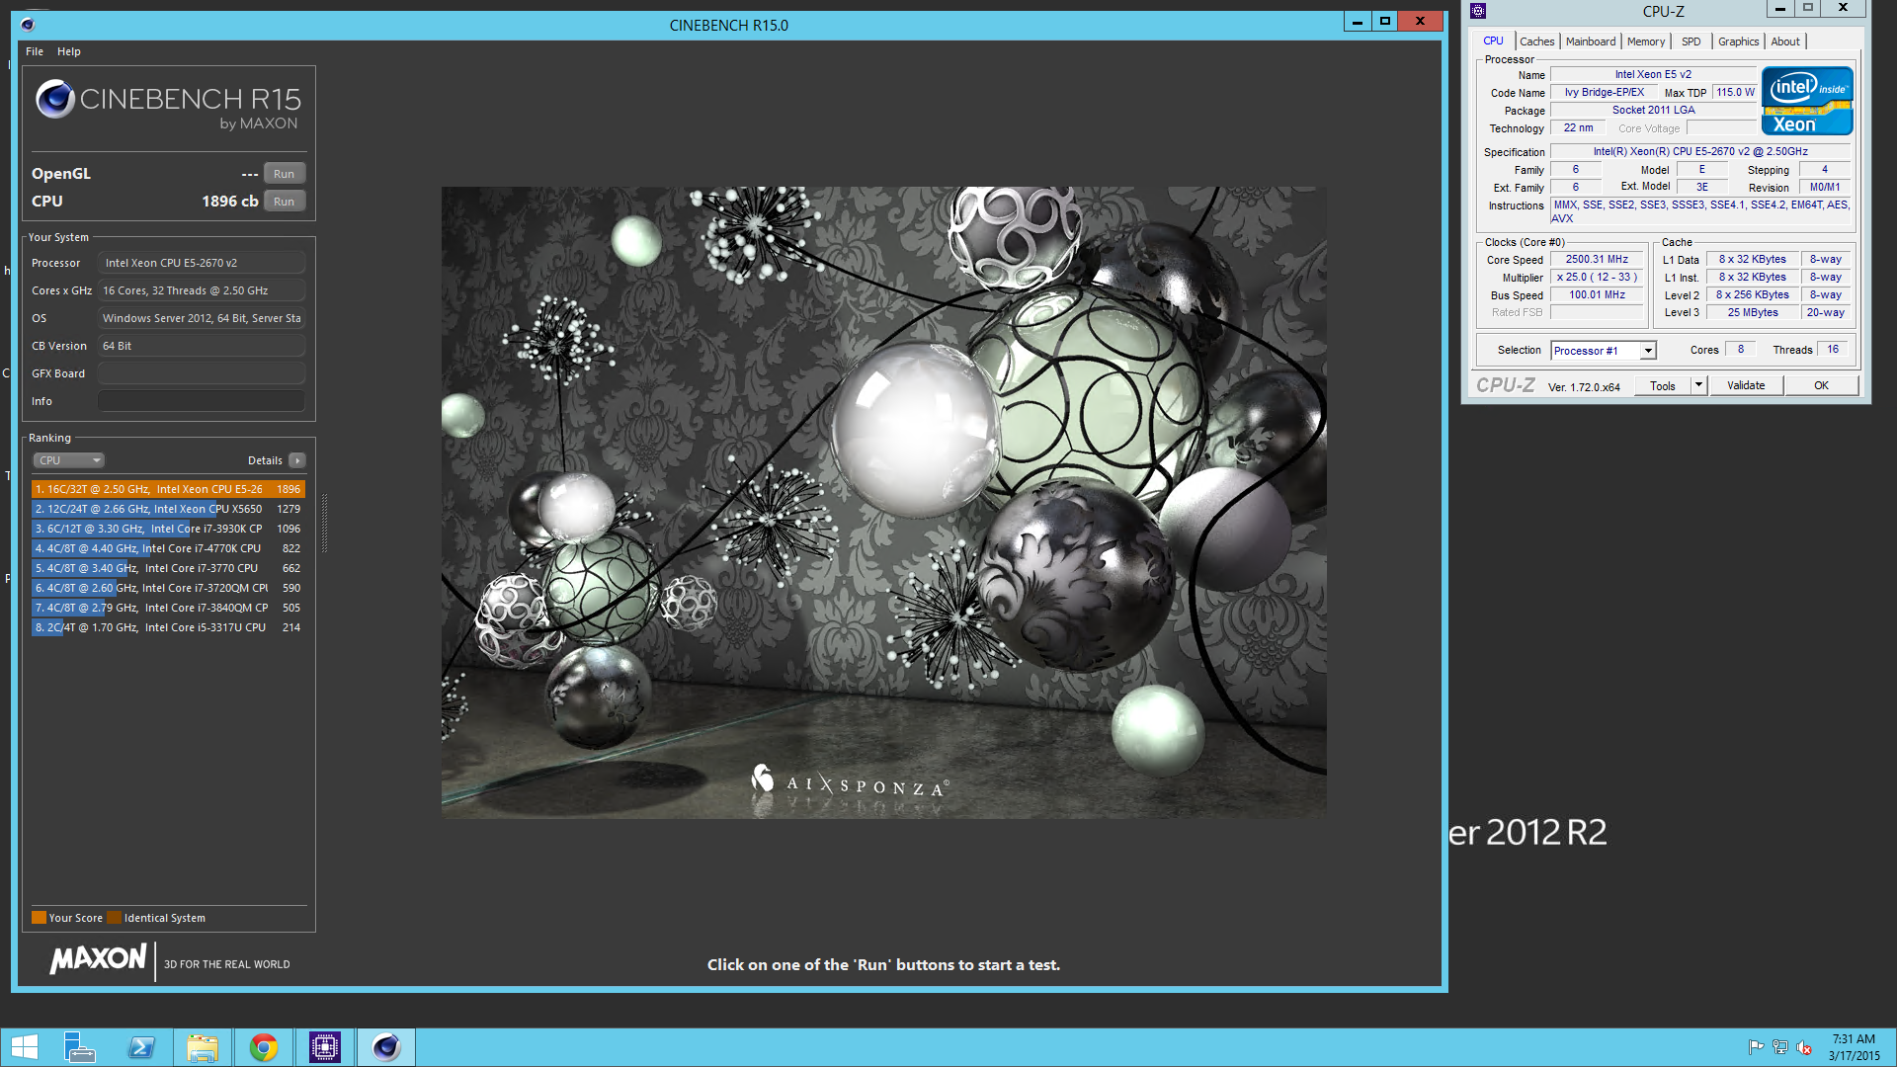Click OK in CPU-Z
The image size is (1897, 1067).
point(1821,386)
